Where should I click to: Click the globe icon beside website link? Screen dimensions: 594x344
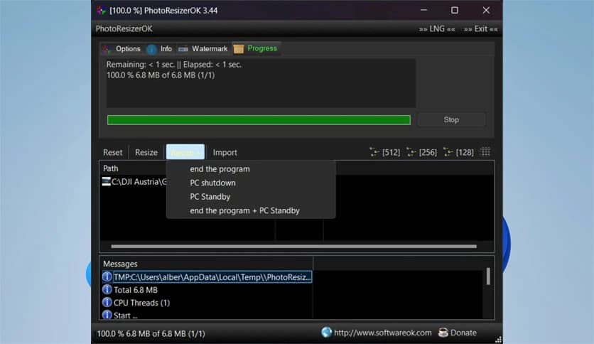326,332
